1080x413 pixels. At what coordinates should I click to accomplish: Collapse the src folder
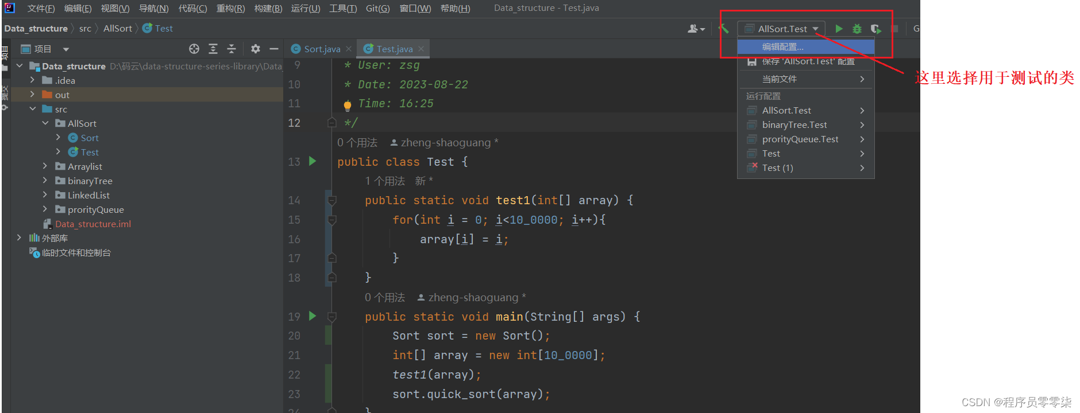pyautogui.click(x=32, y=109)
